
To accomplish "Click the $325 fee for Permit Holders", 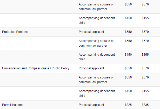I will (x=128, y=105).
